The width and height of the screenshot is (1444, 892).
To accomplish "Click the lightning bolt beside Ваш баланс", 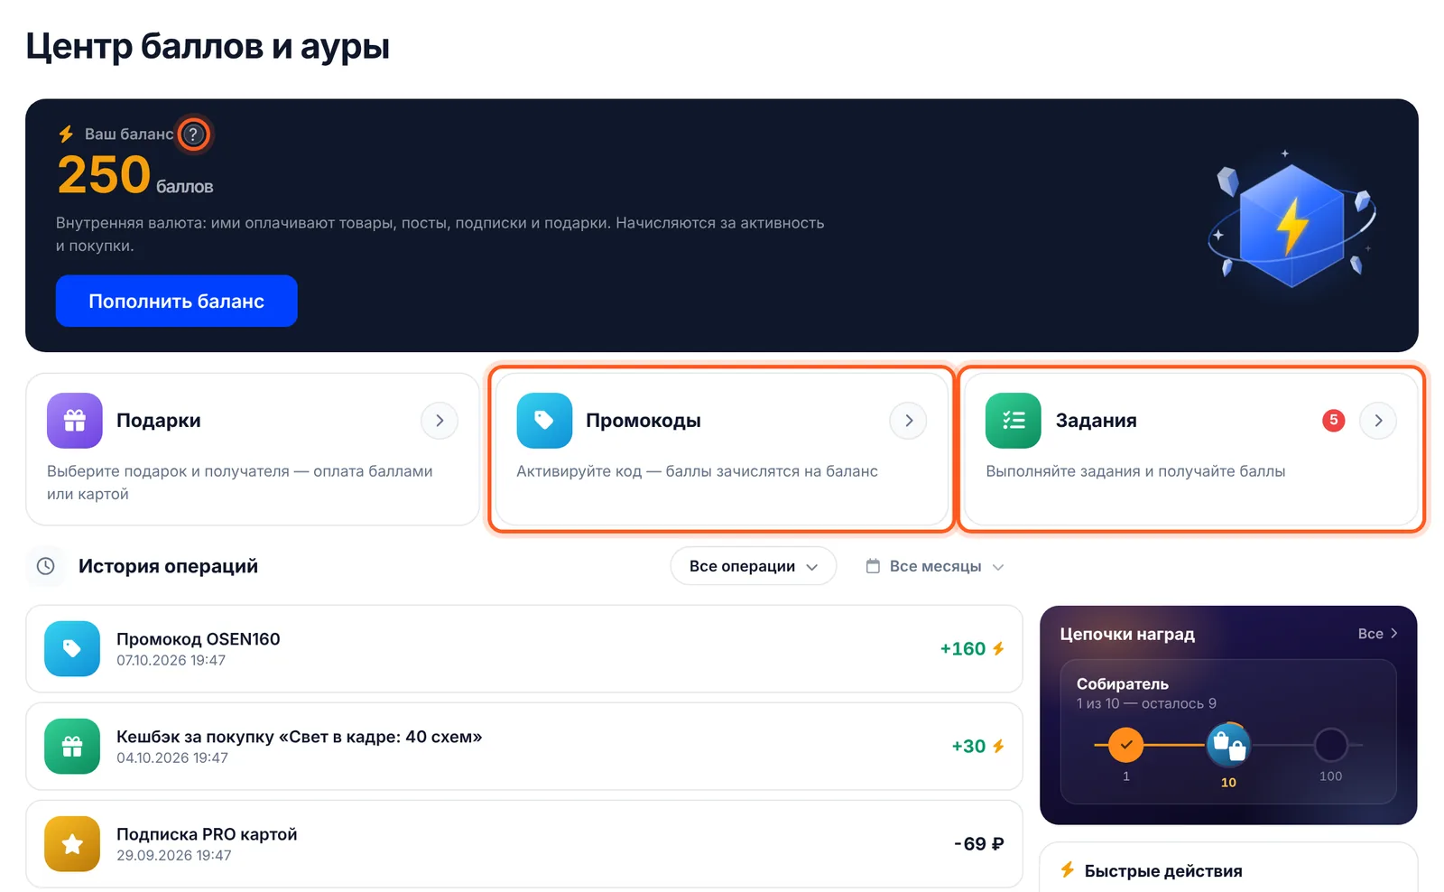I will click(66, 135).
